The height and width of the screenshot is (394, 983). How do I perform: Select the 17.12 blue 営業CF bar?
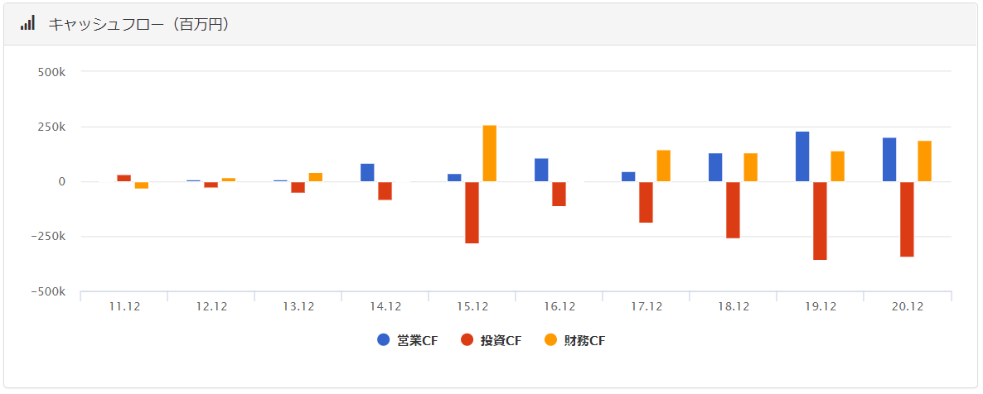coord(629,176)
